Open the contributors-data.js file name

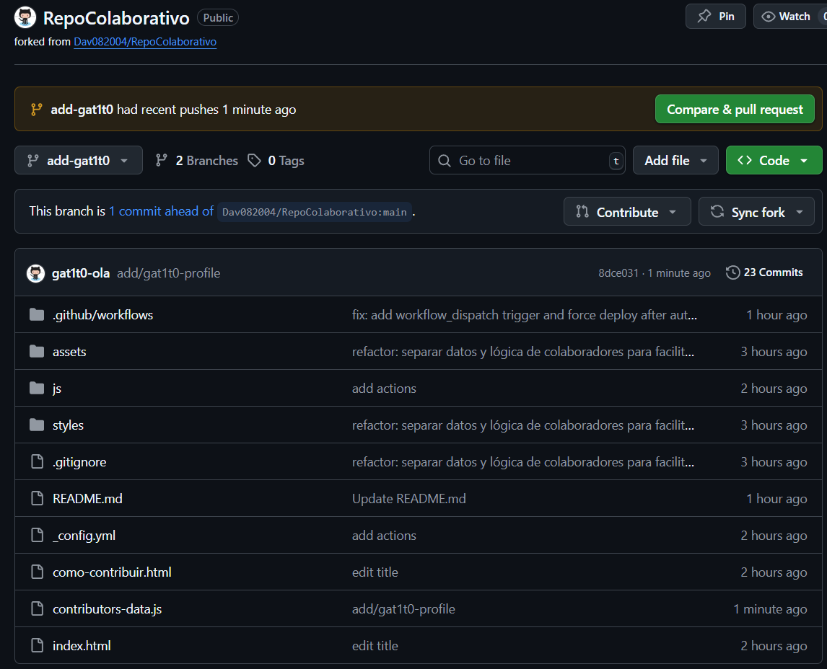107,609
